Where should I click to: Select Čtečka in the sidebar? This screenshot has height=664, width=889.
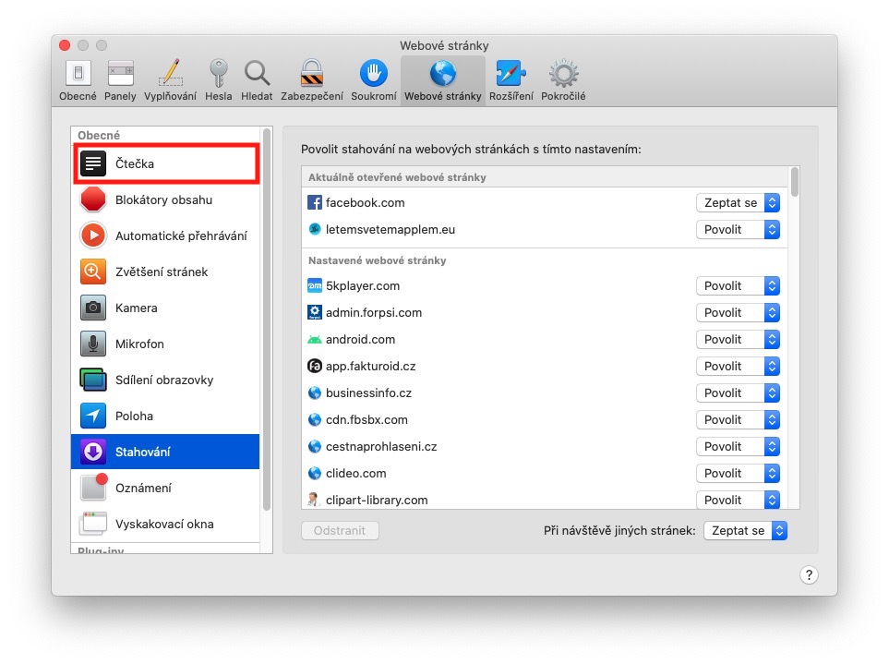(x=165, y=163)
